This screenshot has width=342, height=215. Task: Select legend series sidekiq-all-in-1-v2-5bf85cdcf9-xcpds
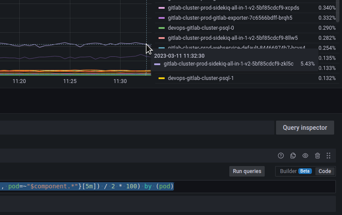click(233, 8)
